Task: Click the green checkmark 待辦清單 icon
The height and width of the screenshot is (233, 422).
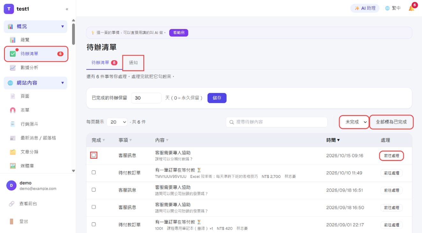Action: 13,54
